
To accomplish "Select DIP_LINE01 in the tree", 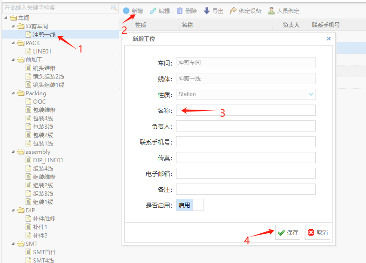I will (48, 160).
